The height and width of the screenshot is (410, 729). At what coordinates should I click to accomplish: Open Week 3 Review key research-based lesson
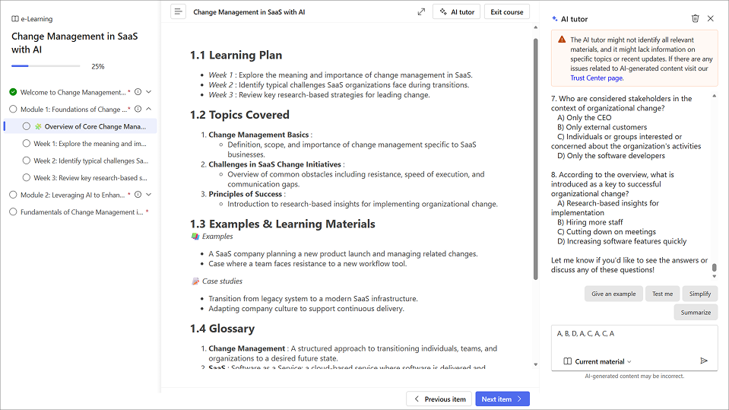[x=90, y=178]
